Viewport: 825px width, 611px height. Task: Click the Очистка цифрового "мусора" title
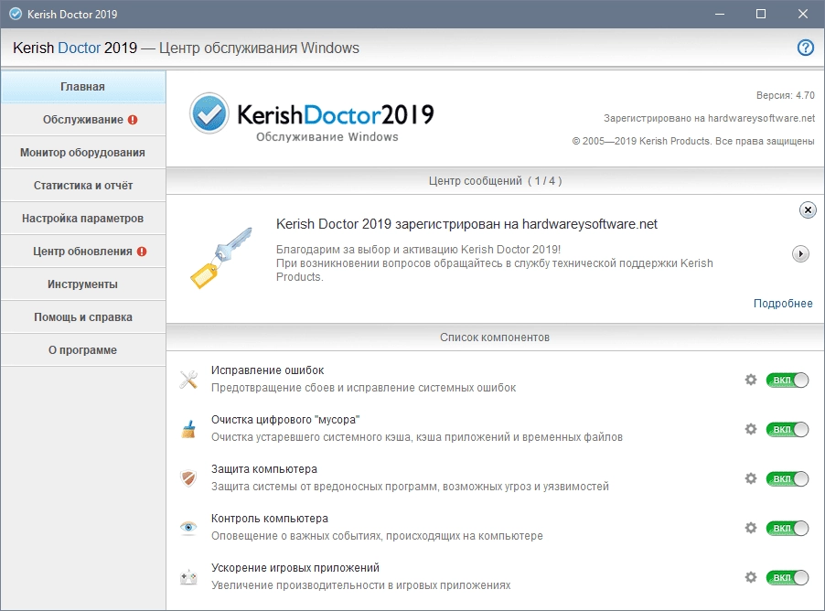coord(285,420)
